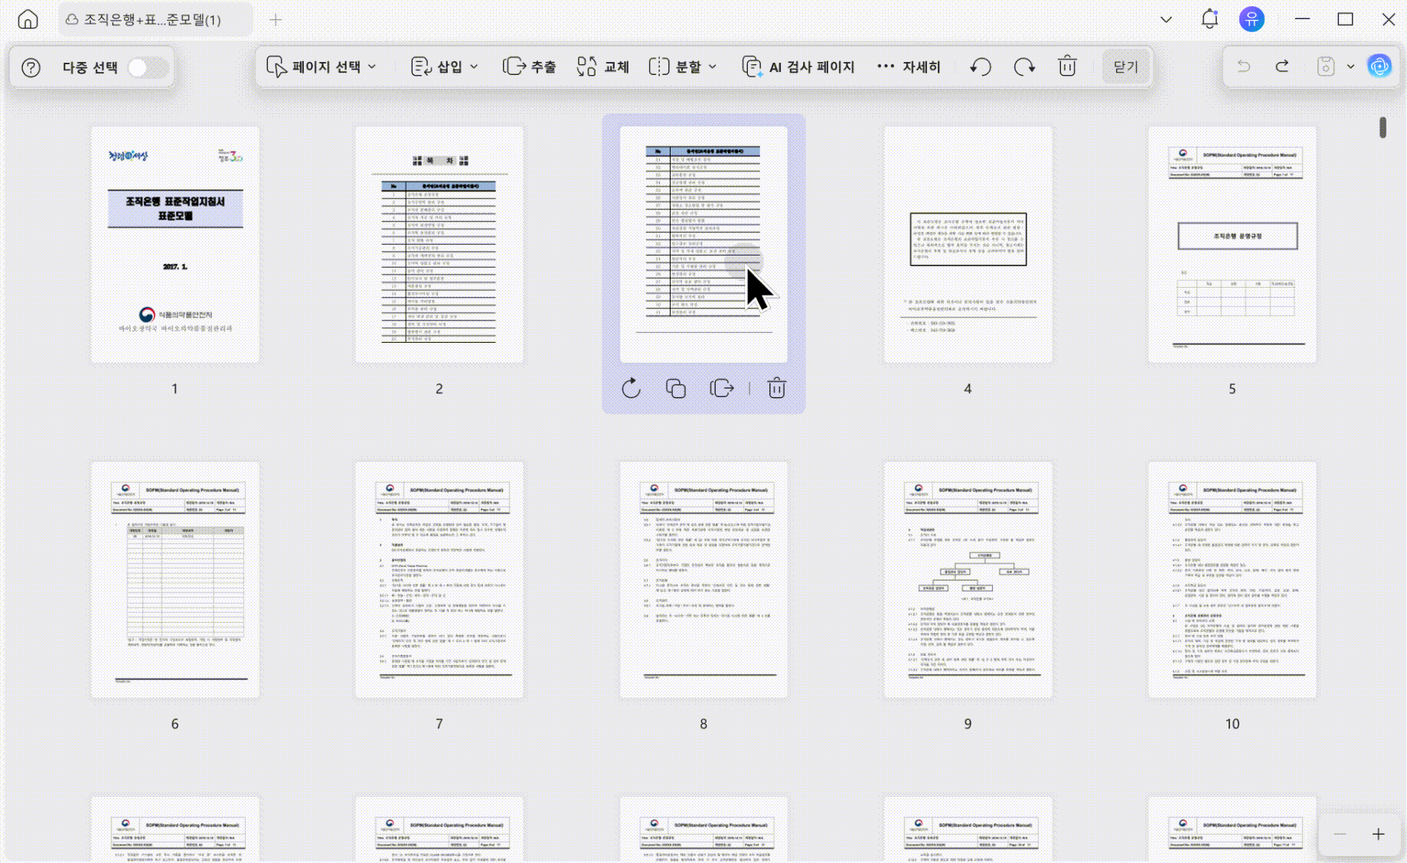The width and height of the screenshot is (1407, 863).
Task: Click the save icon
Action: pos(1326,67)
